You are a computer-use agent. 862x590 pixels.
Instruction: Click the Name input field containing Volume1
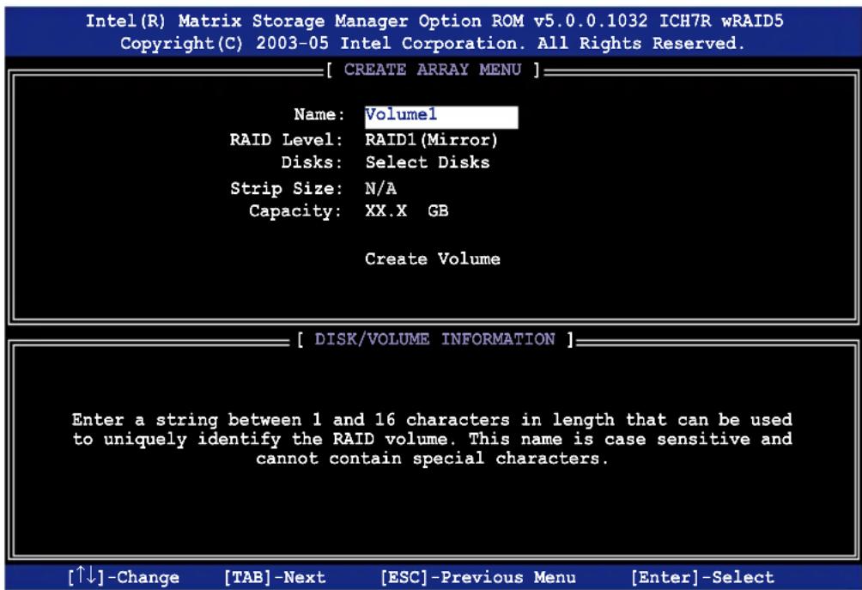(441, 117)
